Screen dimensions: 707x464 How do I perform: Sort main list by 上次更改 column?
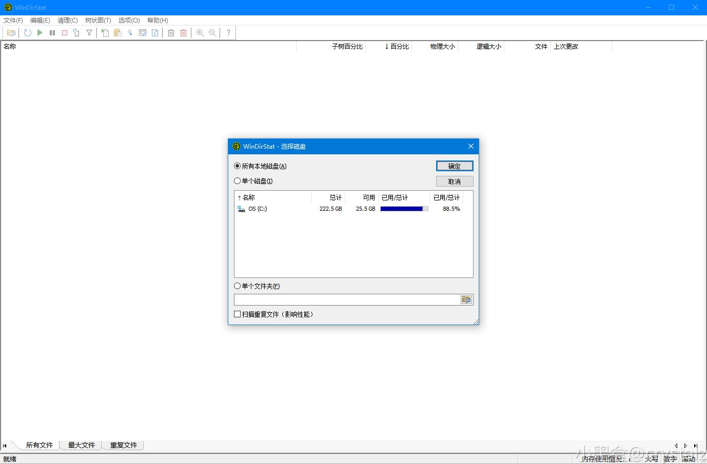click(x=581, y=47)
